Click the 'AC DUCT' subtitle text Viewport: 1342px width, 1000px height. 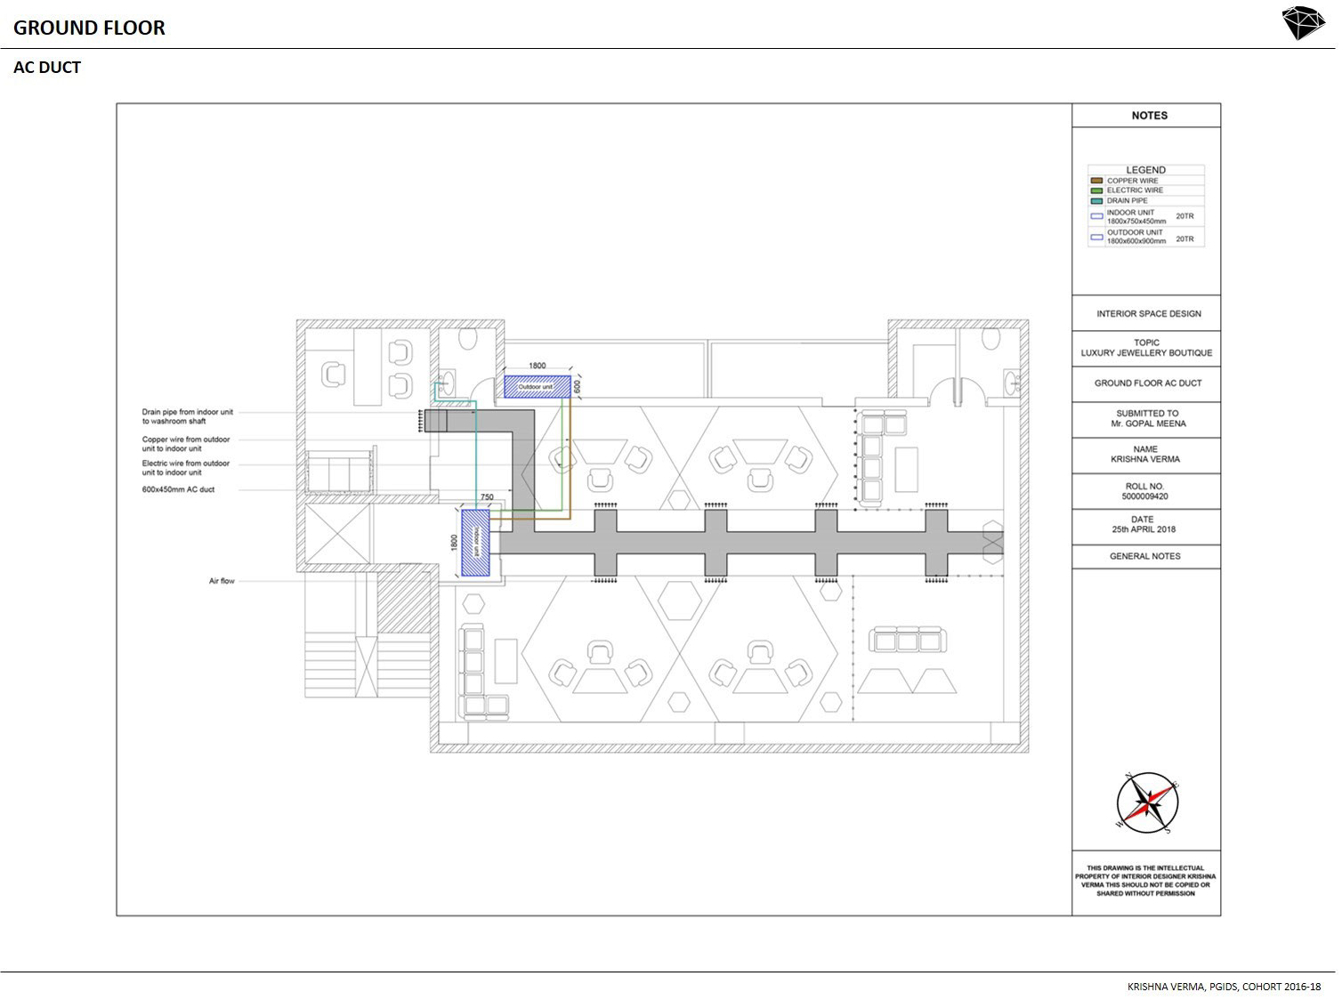[x=47, y=68]
